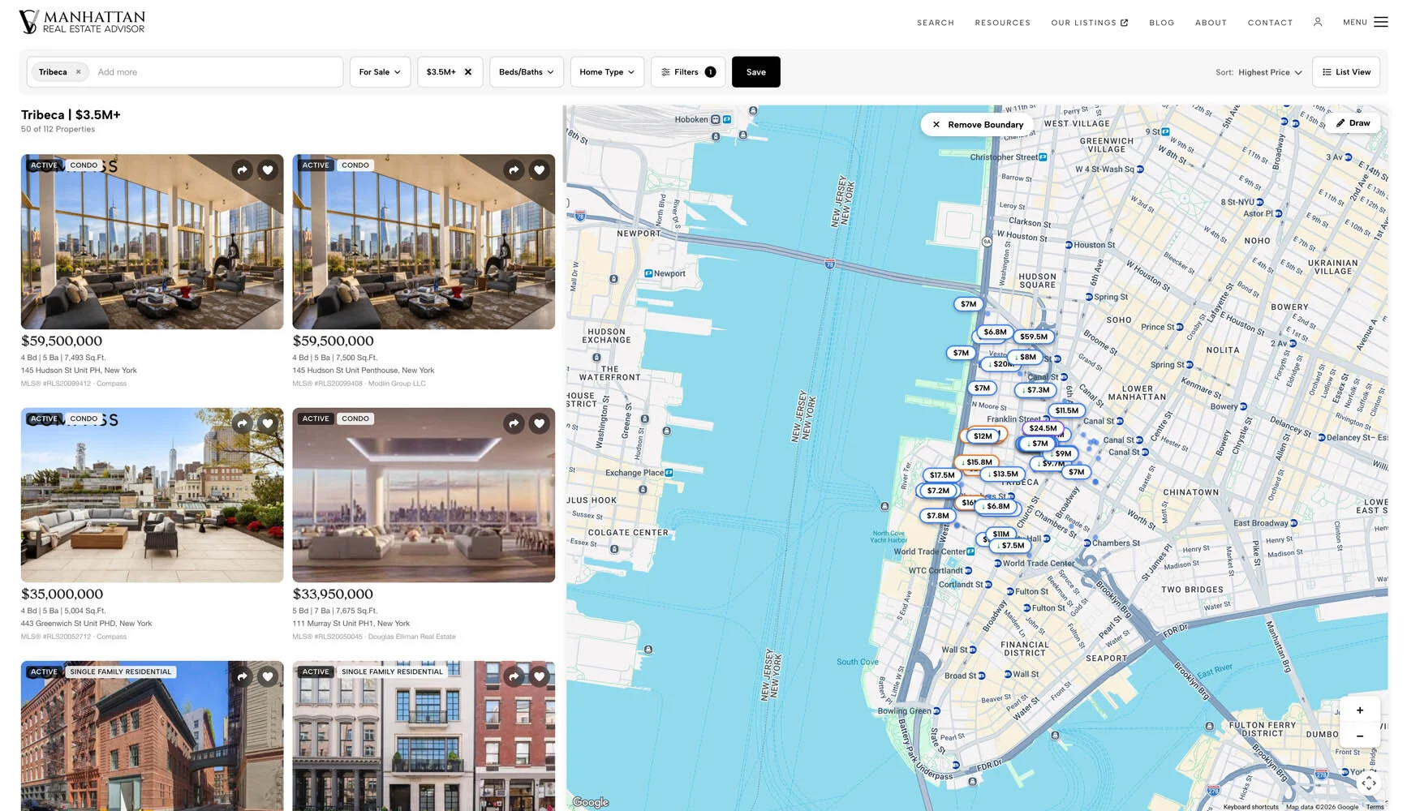
Task: Visit the BLOG page
Action: point(1162,23)
